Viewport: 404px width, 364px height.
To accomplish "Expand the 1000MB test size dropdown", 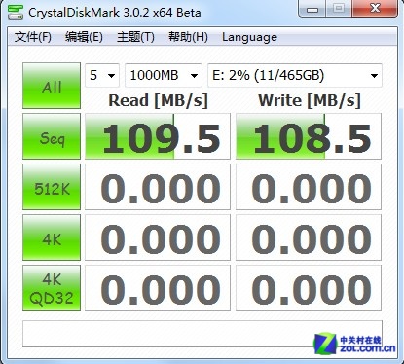I will pos(164,76).
